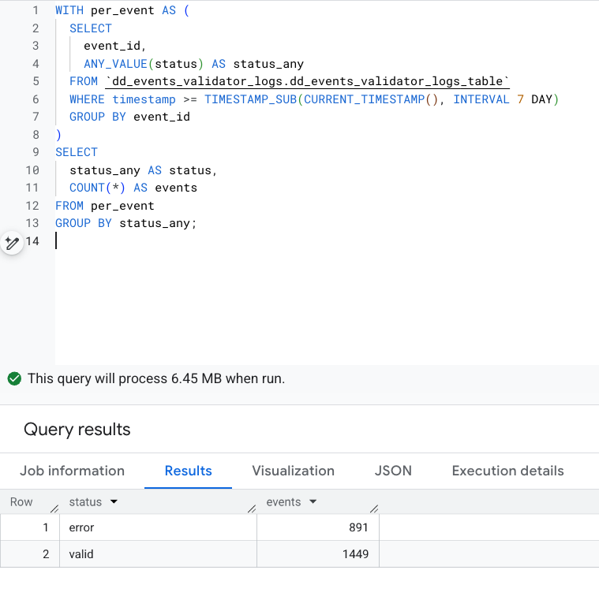Viewport: 599px width, 596px height.
Task: Open the status column sort dropdown
Action: pyautogui.click(x=114, y=501)
